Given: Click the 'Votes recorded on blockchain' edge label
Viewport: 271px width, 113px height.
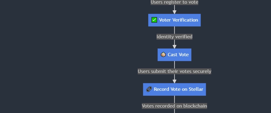Looking at the screenshot, I should tap(174, 106).
